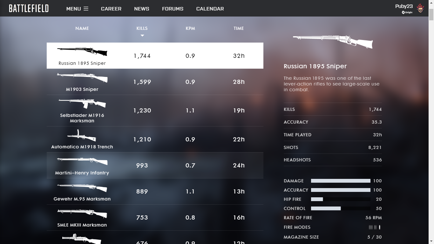Screen dimensions: 434x244
Task: Click the 993 kills value
Action: [142, 166]
